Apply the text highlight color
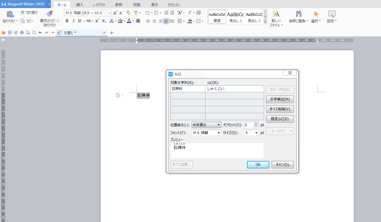The width and height of the screenshot is (381, 222). pyautogui.click(x=120, y=21)
